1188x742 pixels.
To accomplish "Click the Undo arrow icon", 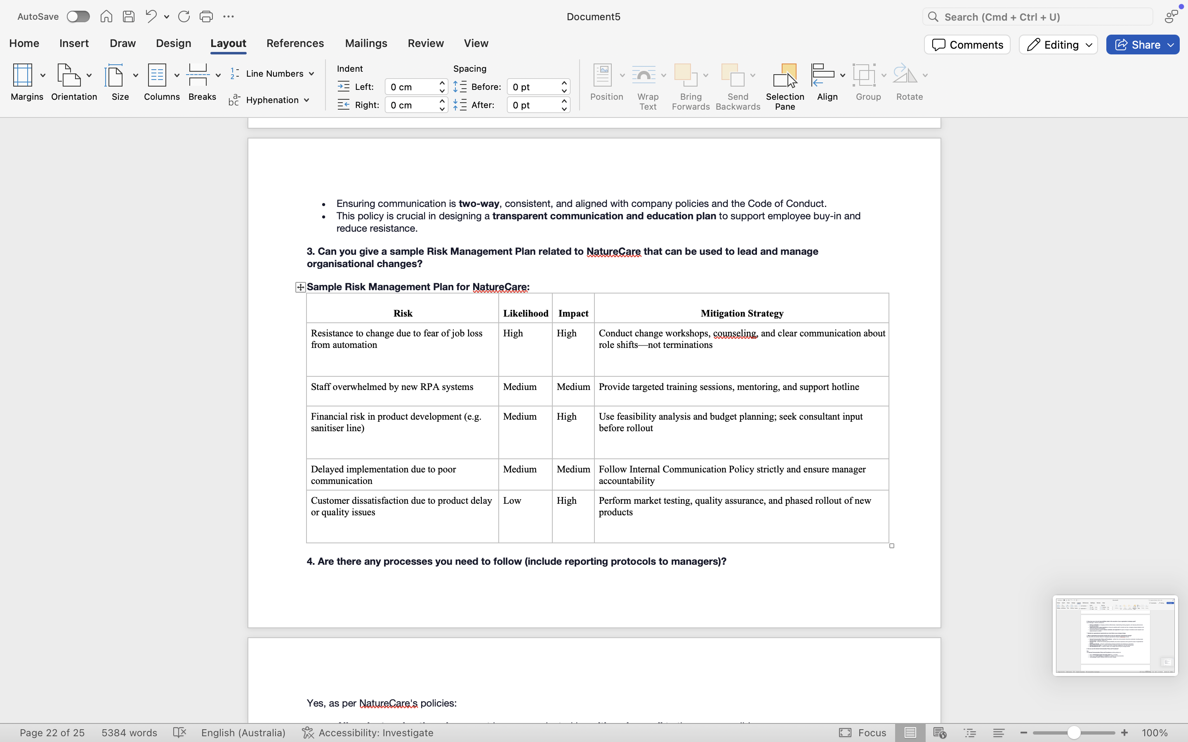I will (x=151, y=16).
